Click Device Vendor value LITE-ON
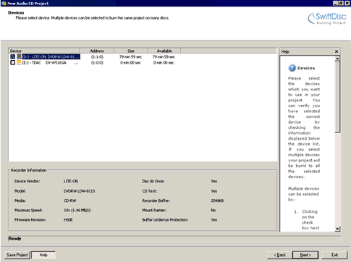The width and height of the screenshot is (351, 262). pyautogui.click(x=71, y=181)
